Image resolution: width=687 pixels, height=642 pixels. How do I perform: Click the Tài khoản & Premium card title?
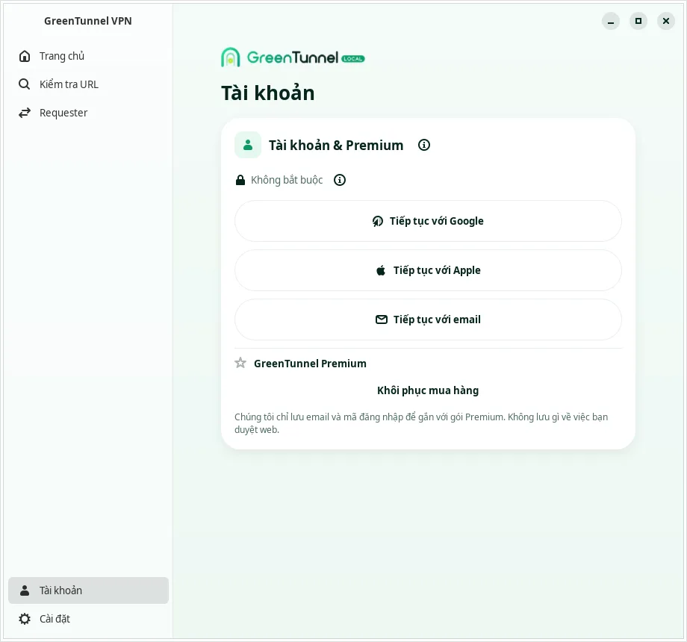click(x=336, y=145)
